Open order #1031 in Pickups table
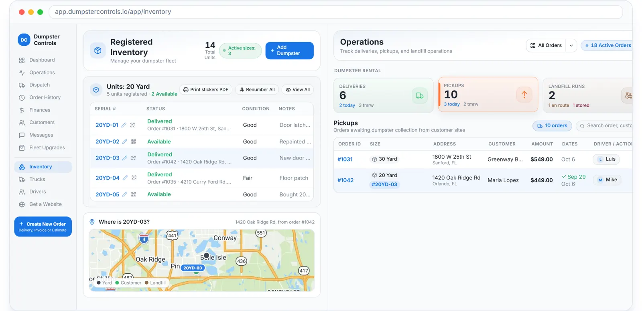 pyautogui.click(x=345, y=160)
